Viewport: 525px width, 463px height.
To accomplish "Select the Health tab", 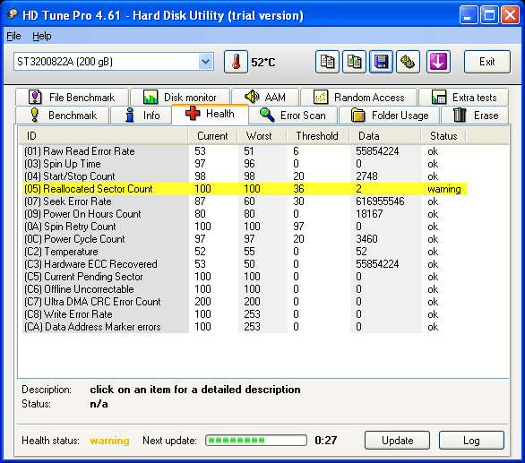I will point(210,114).
